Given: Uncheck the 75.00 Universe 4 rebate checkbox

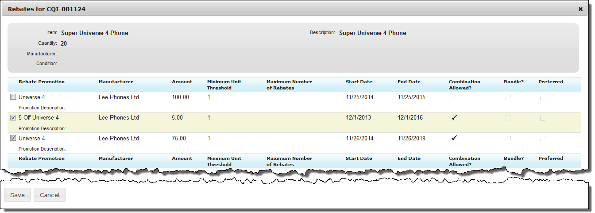Looking at the screenshot, I should tap(13, 139).
